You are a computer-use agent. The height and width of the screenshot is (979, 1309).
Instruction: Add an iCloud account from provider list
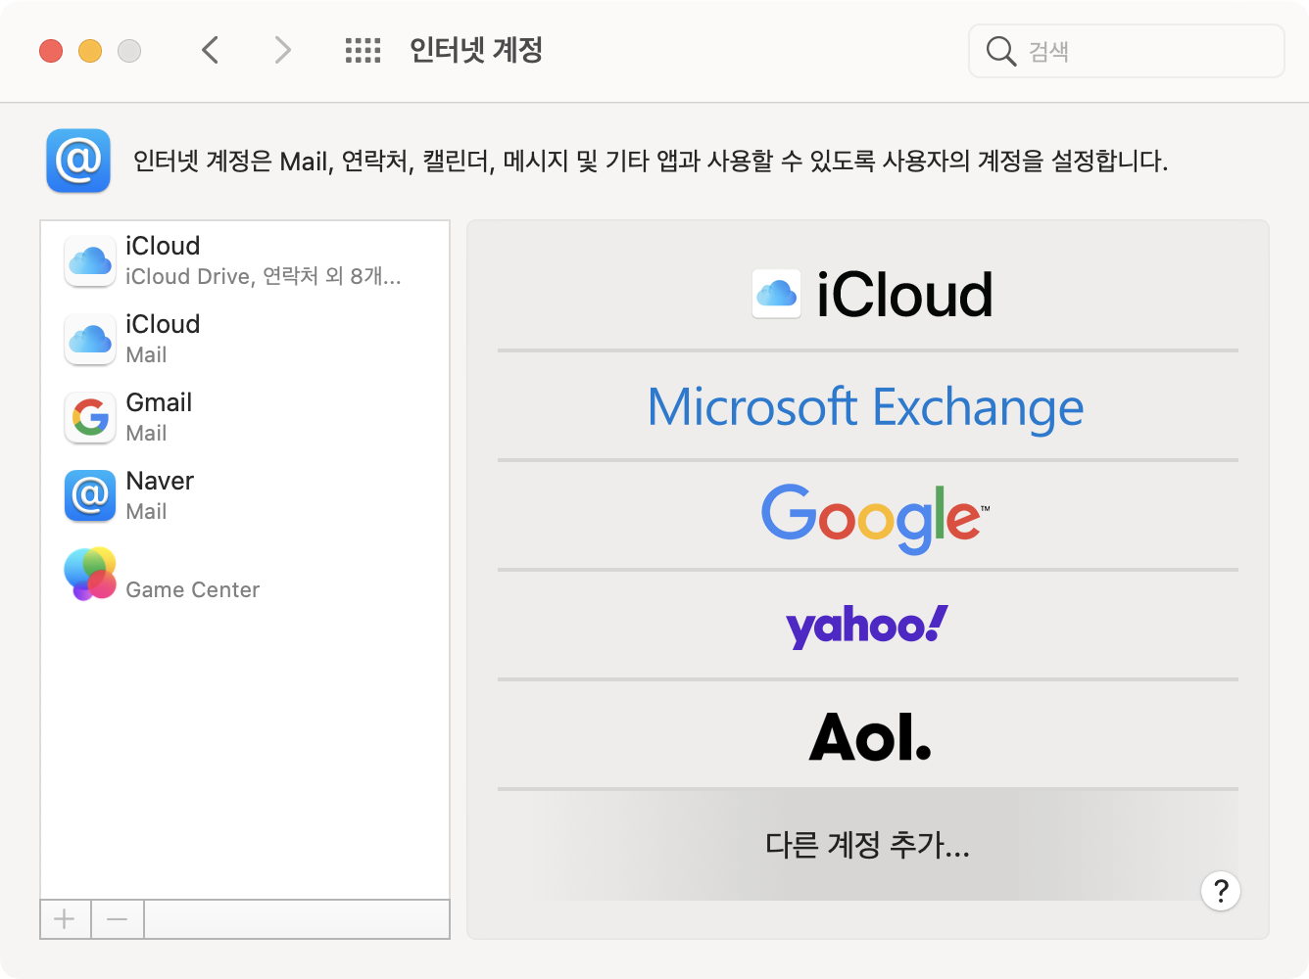(x=868, y=295)
